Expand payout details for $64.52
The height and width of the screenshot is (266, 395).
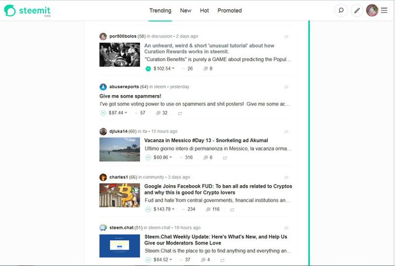click(163, 259)
